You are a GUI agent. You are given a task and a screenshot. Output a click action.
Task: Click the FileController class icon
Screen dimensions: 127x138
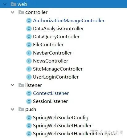click(29, 45)
